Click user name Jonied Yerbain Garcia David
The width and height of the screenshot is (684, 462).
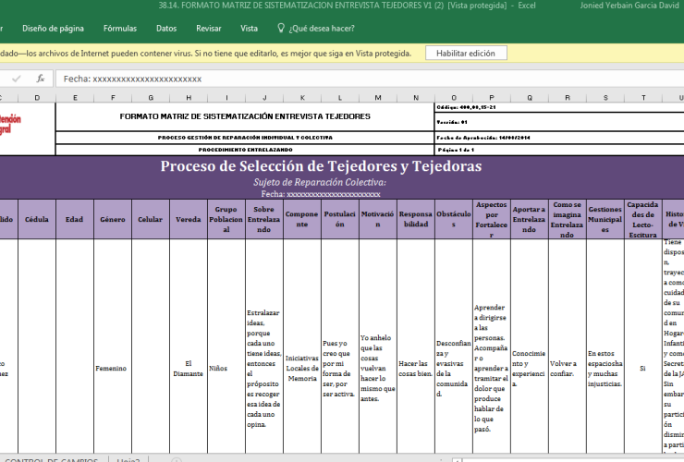(x=629, y=6)
